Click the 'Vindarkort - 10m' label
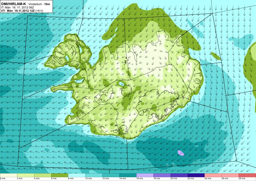256x181 pixels. click(x=39, y=4)
